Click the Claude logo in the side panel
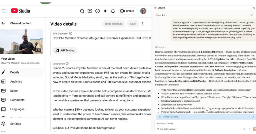This screenshot has width=256, height=134. pyautogui.click(x=155, y=8)
